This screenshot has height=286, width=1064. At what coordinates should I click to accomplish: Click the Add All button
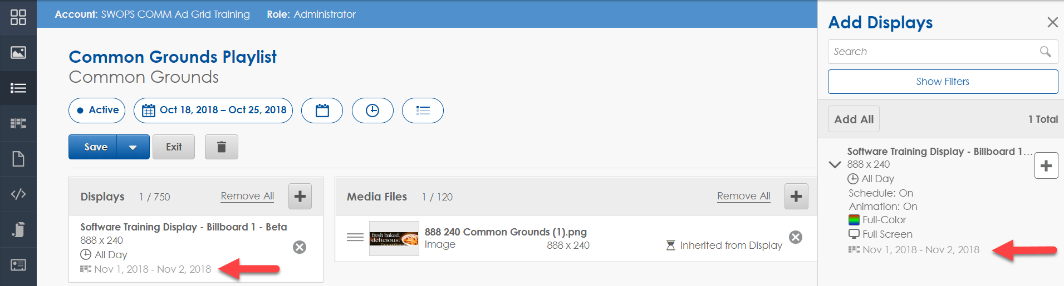(854, 119)
